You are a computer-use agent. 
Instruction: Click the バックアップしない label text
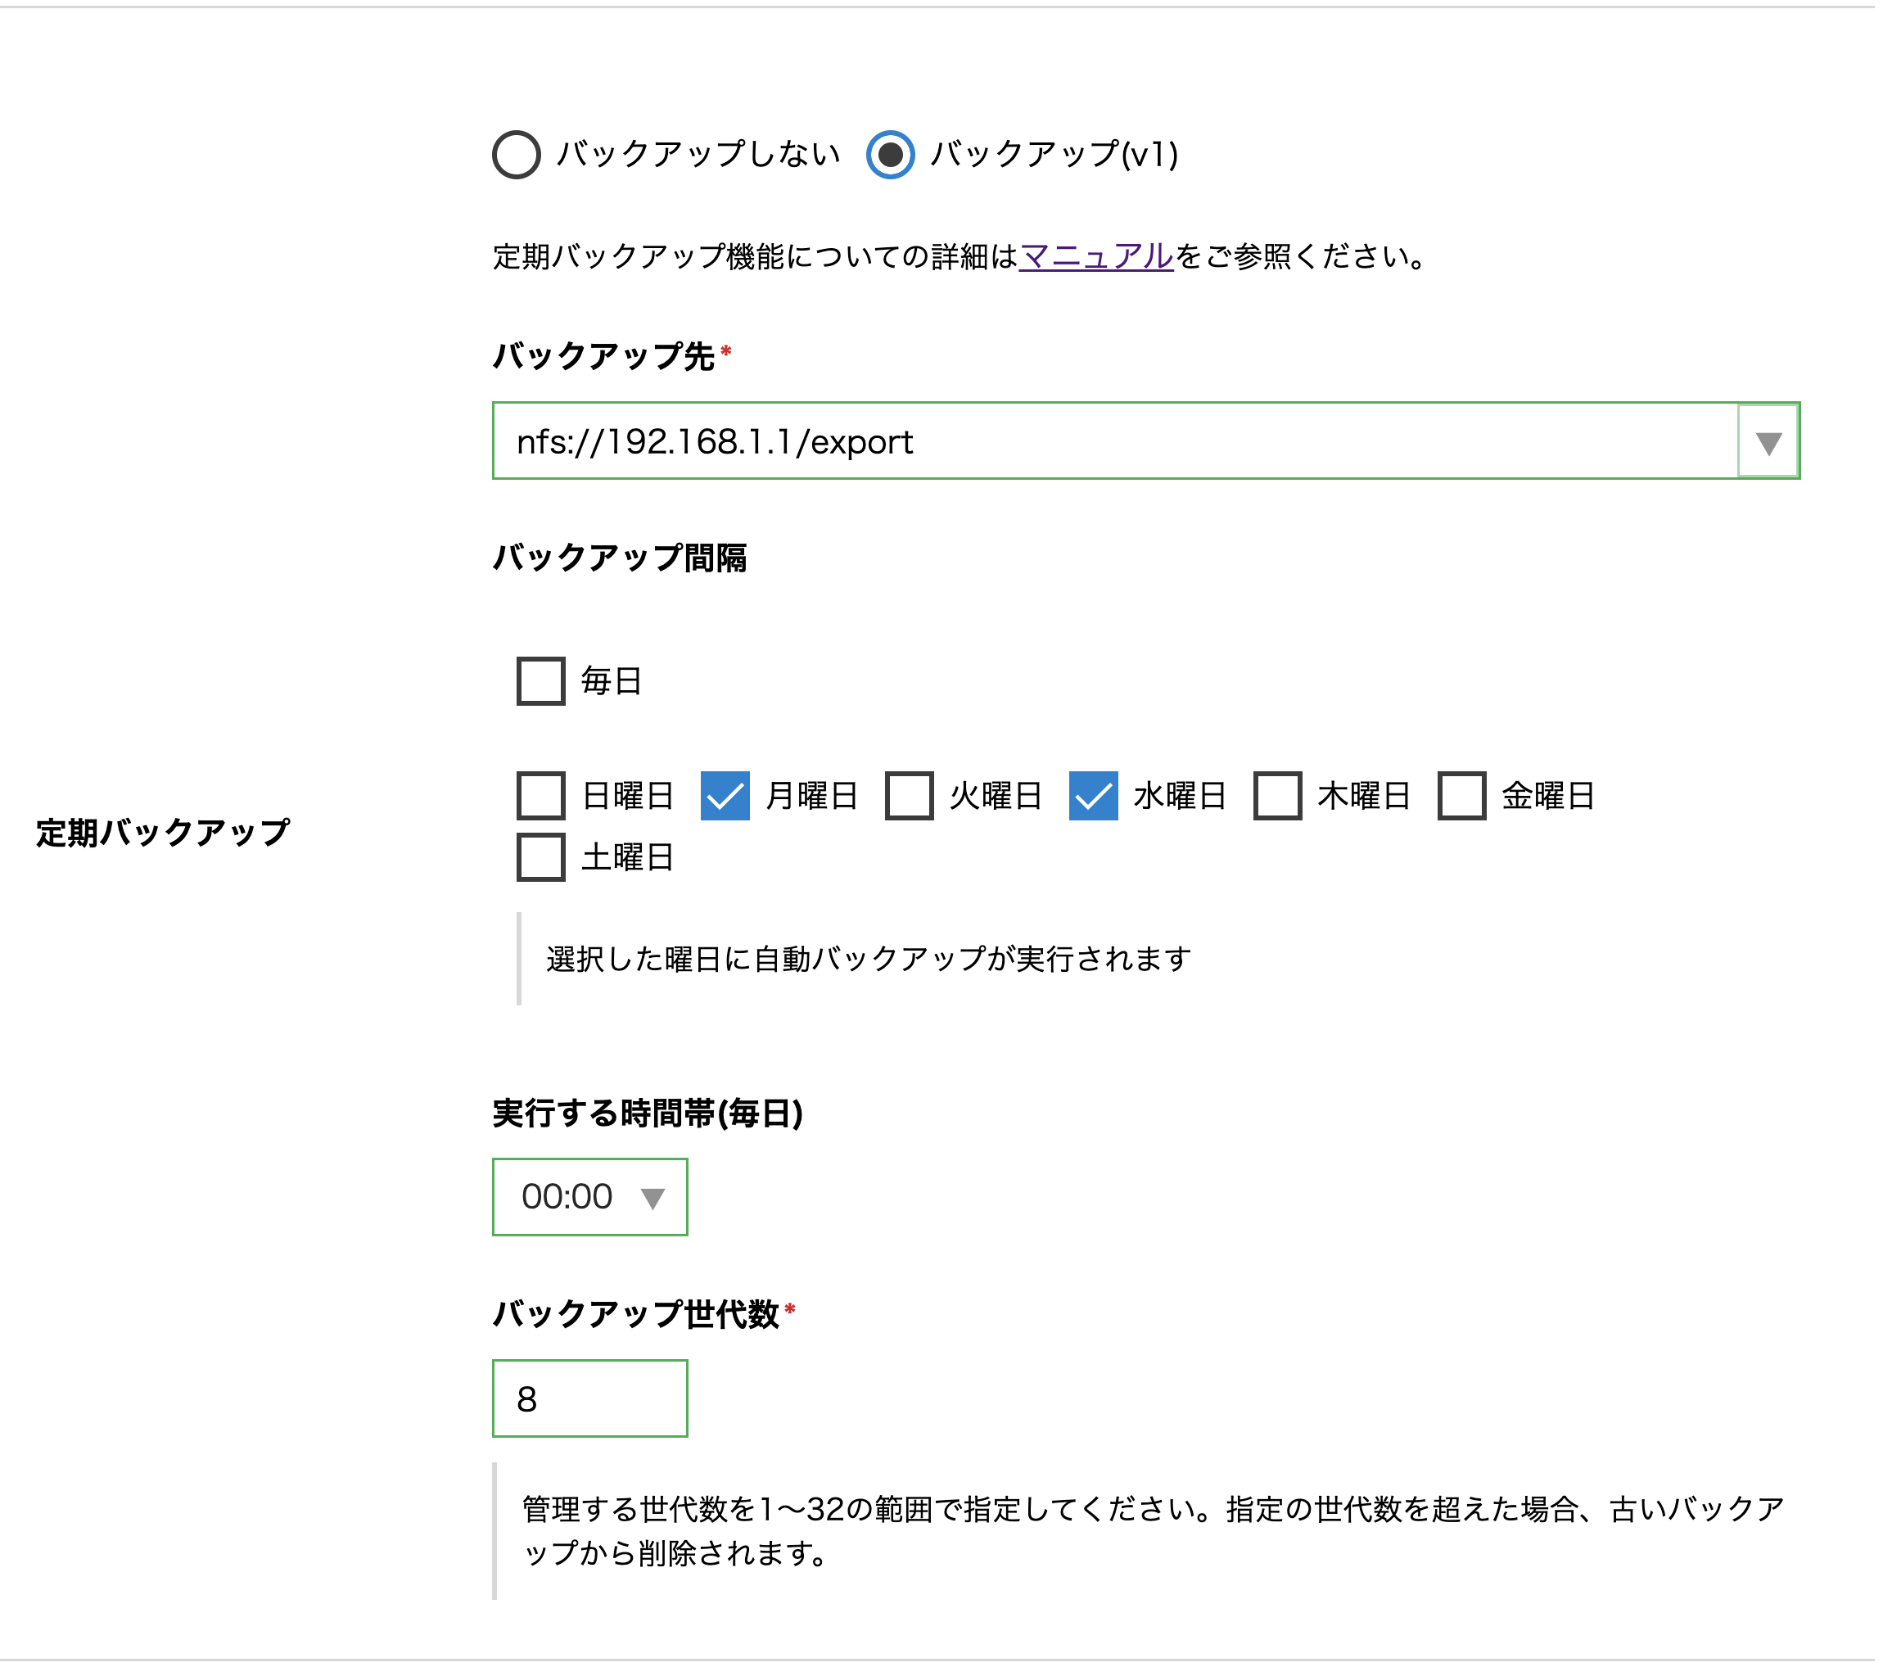(x=698, y=154)
